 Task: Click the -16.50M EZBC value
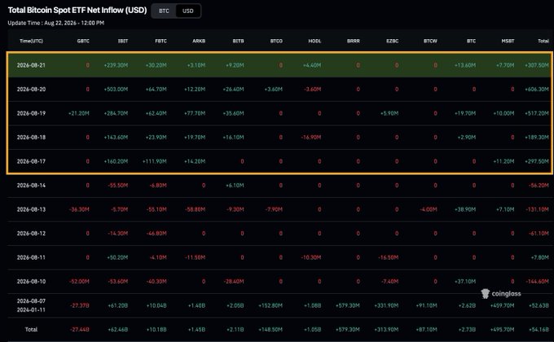tap(389, 257)
